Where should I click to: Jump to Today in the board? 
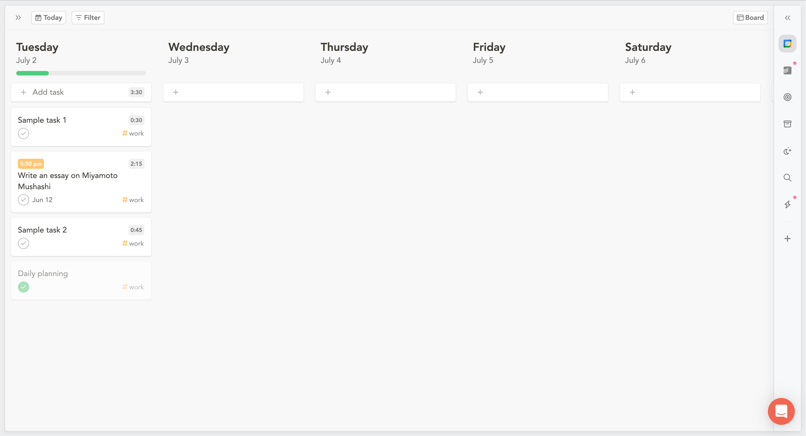click(48, 18)
